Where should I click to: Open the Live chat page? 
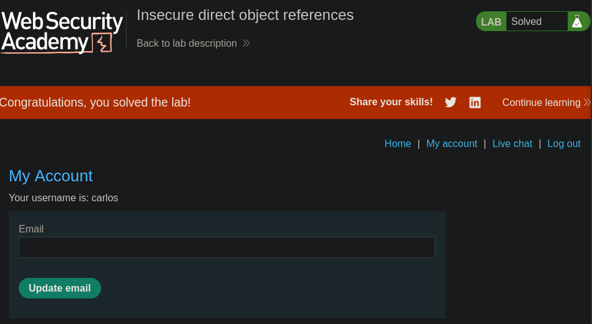(x=512, y=143)
